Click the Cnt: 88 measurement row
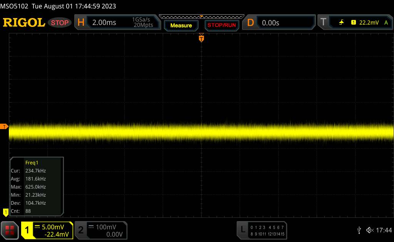Viewport: 394px width, 242px height. (21, 211)
